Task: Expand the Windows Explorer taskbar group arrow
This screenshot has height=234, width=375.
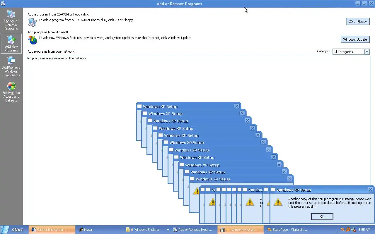Action: coord(168,230)
